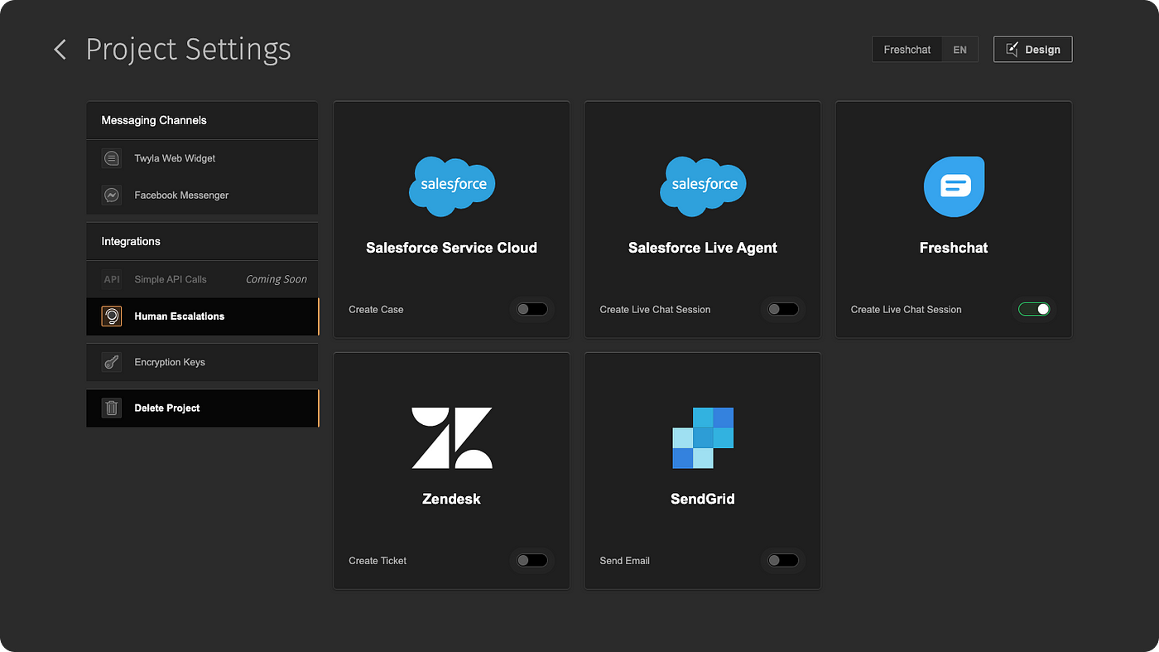Click the Freshchat logo icon
The image size is (1159, 652).
954,186
